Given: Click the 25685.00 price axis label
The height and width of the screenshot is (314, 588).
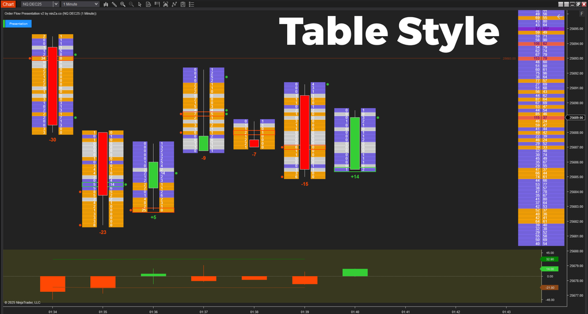Looking at the screenshot, I should tap(575, 176).
